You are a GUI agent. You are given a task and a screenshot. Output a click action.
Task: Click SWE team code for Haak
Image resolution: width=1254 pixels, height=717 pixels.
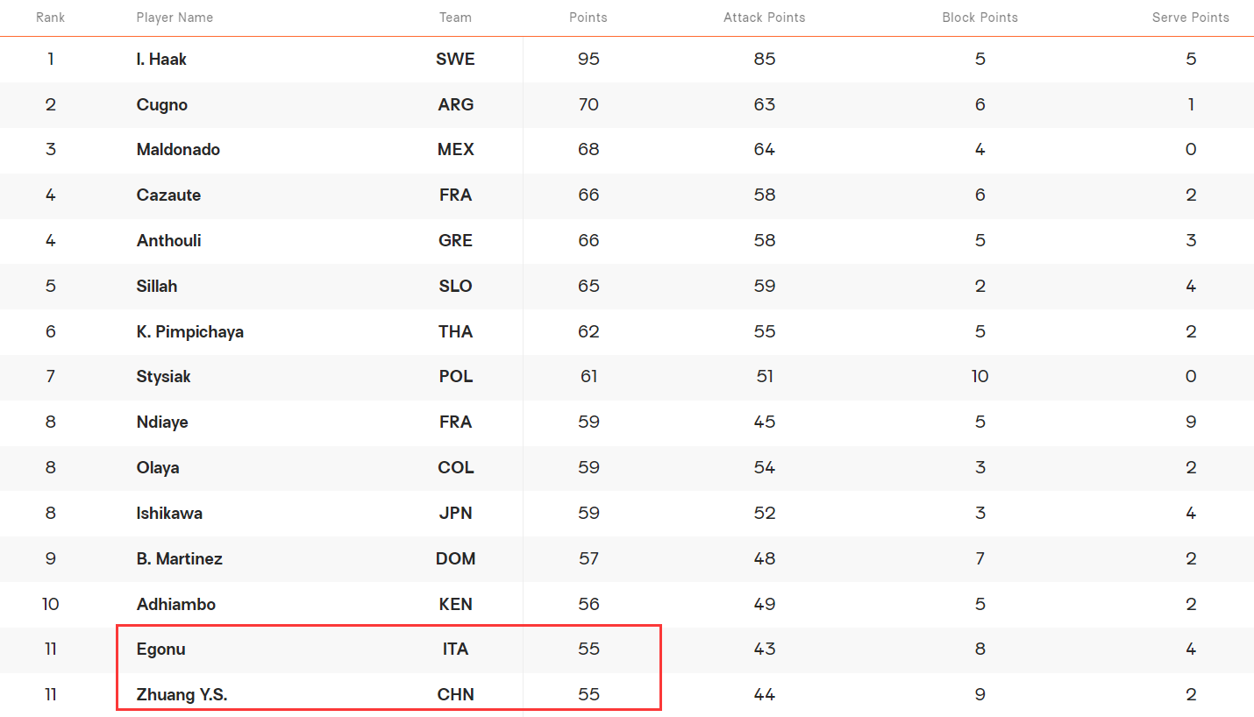[x=455, y=60]
